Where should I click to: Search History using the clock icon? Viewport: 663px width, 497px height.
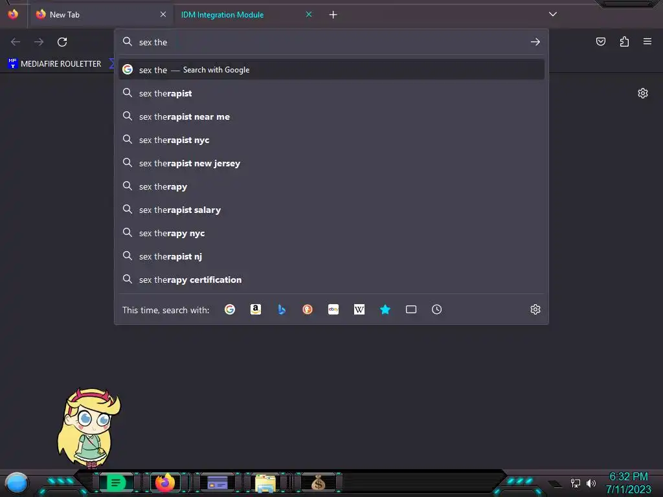pyautogui.click(x=437, y=310)
